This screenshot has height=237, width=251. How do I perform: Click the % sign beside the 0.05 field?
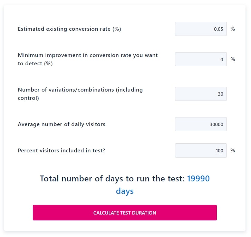[x=233, y=29]
